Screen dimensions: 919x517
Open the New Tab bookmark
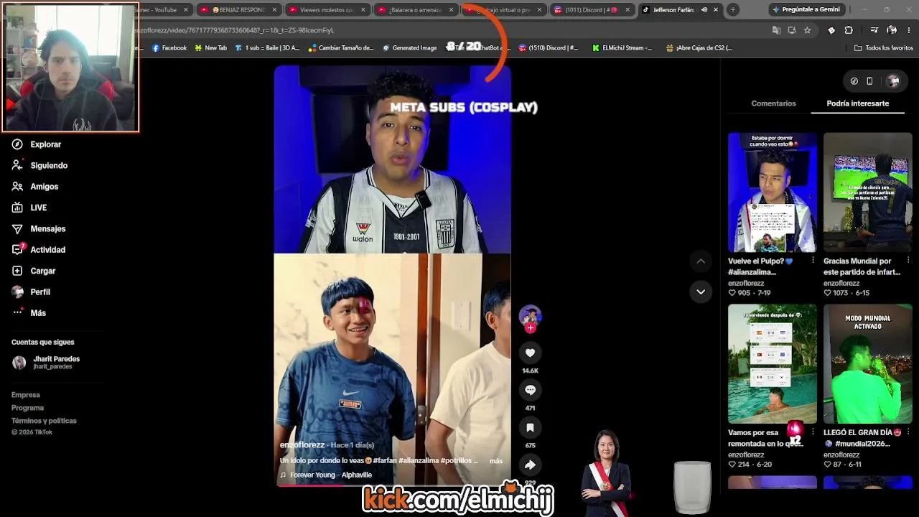(211, 48)
